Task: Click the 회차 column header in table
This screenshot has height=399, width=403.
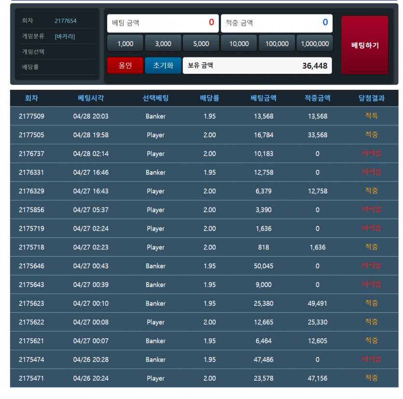Action: 31,98
